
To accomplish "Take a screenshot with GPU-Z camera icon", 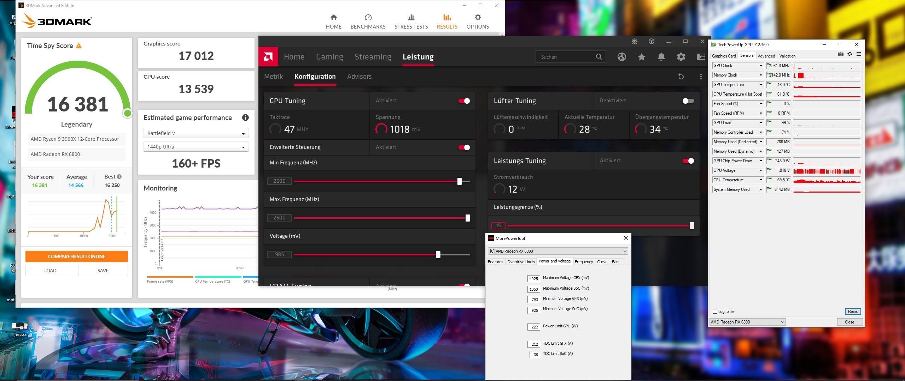I will coord(841,54).
